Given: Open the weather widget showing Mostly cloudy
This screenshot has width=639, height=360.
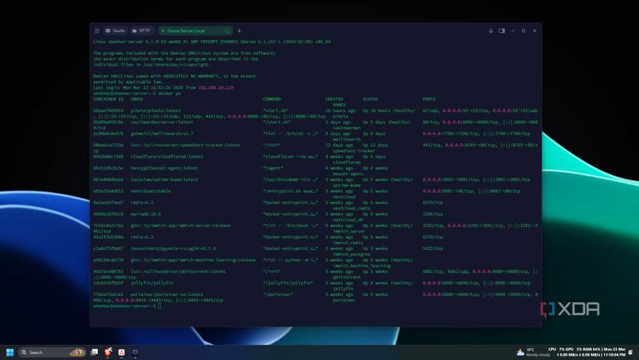Looking at the screenshot, I should click(x=534, y=352).
